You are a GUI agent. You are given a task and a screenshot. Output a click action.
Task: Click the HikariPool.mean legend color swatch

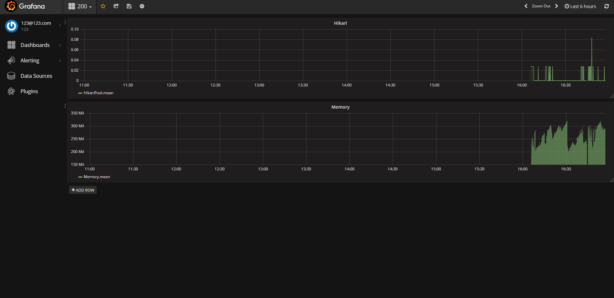pyautogui.click(x=80, y=93)
